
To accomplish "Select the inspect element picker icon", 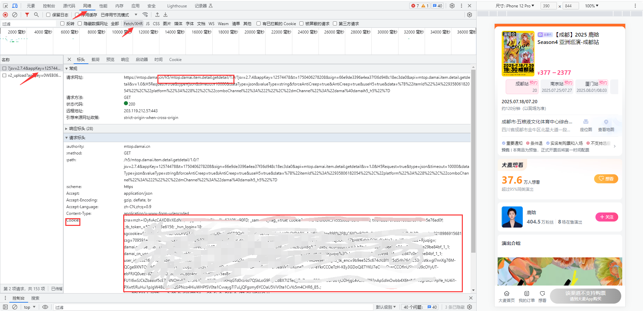I will click(5, 6).
